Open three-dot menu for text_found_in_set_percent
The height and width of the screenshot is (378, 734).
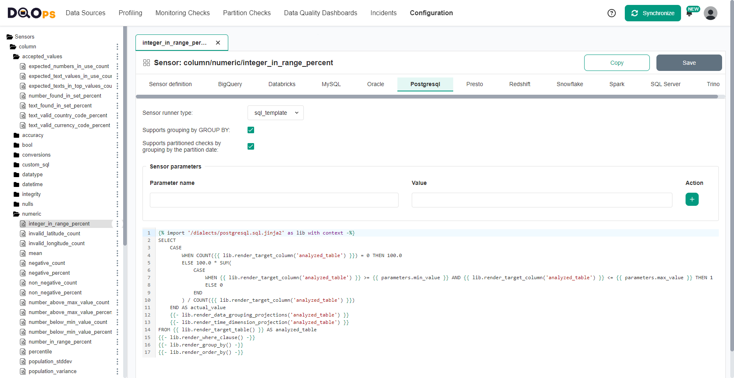(x=117, y=106)
